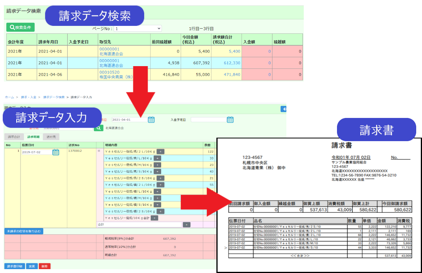Click 未請求の仕切を取り込む button

click(x=24, y=231)
